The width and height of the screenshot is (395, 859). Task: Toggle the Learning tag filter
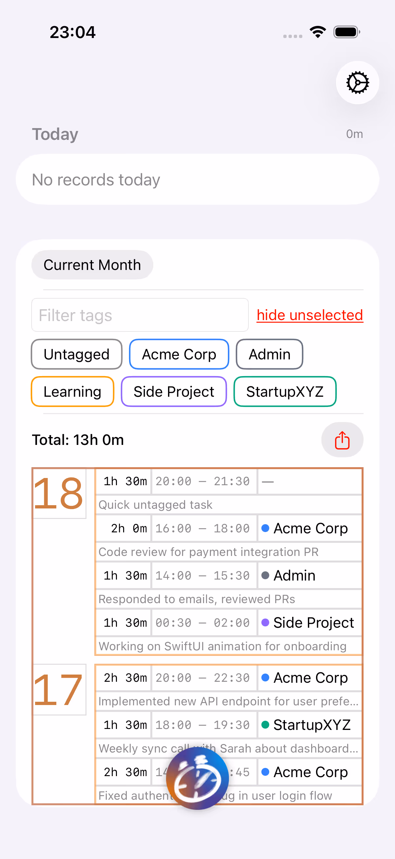73,391
